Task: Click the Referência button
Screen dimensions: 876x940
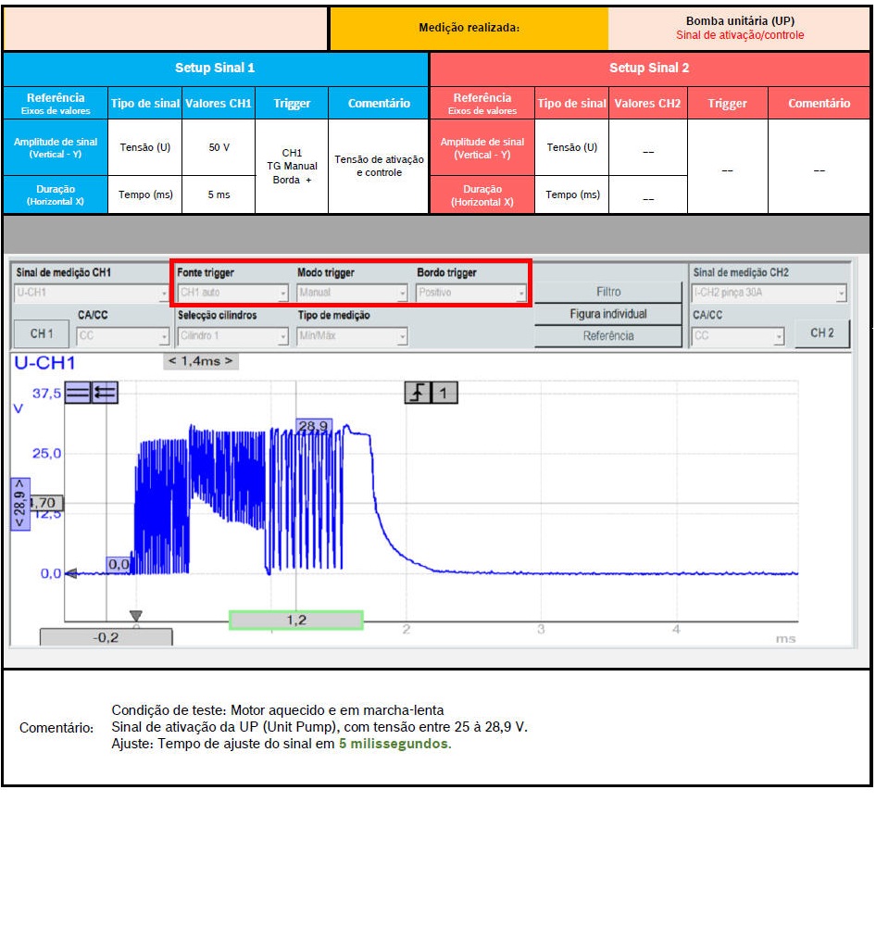Action: coord(607,336)
